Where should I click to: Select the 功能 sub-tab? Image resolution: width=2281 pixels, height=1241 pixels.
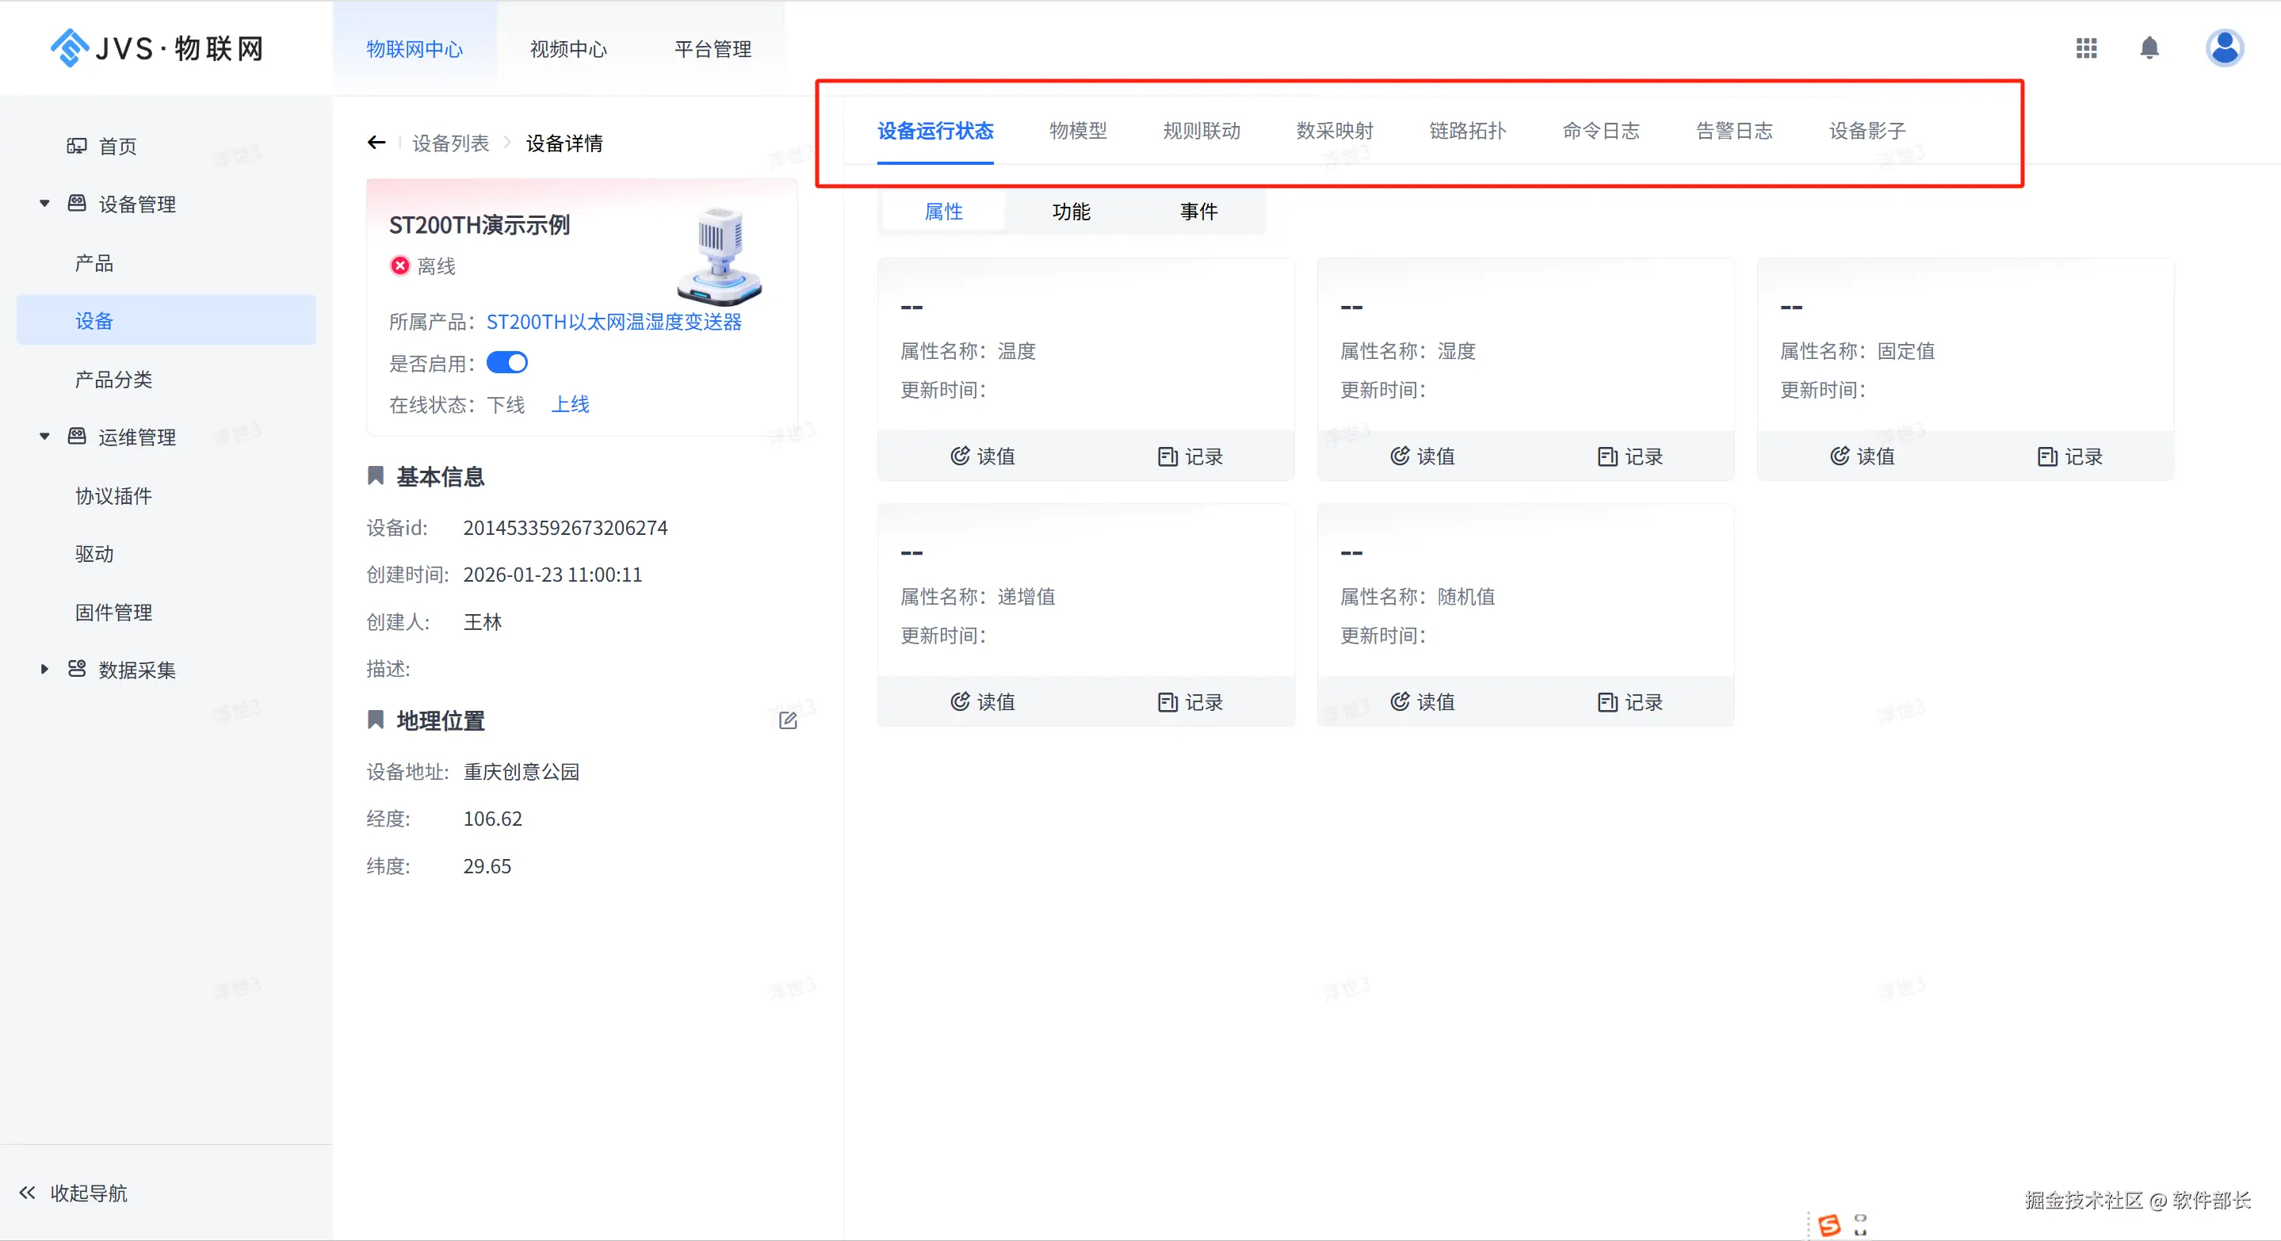(1071, 212)
